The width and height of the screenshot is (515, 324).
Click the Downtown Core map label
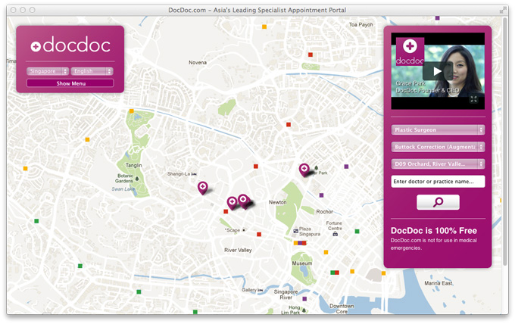(x=342, y=309)
